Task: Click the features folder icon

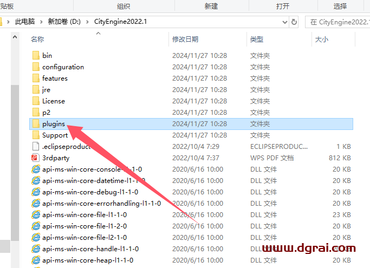Action: pos(36,78)
